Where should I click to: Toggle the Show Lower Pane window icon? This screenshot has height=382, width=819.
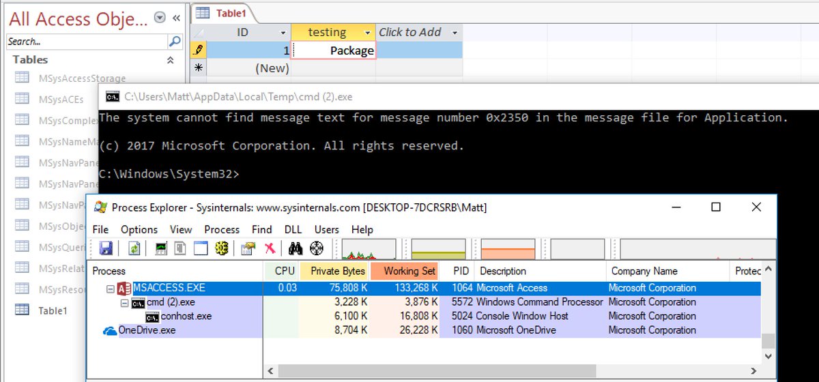(x=201, y=248)
